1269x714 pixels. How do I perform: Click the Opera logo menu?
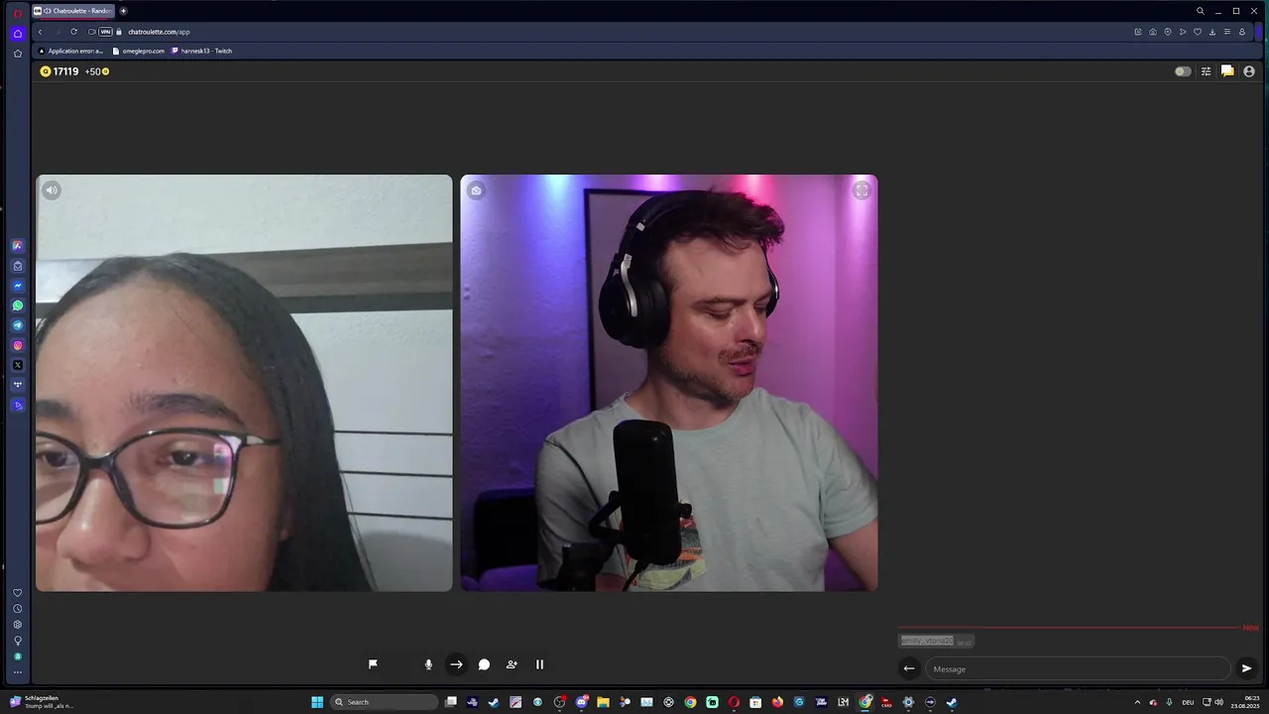(17, 12)
